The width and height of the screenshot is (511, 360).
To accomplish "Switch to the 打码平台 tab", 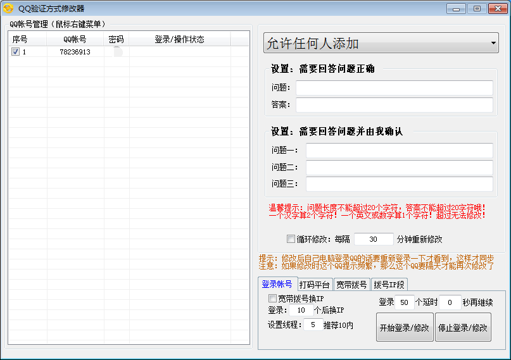I will pyautogui.click(x=315, y=285).
